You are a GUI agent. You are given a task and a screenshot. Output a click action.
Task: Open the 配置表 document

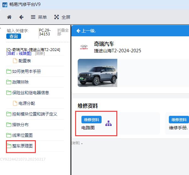pyautogui.click(x=22, y=61)
